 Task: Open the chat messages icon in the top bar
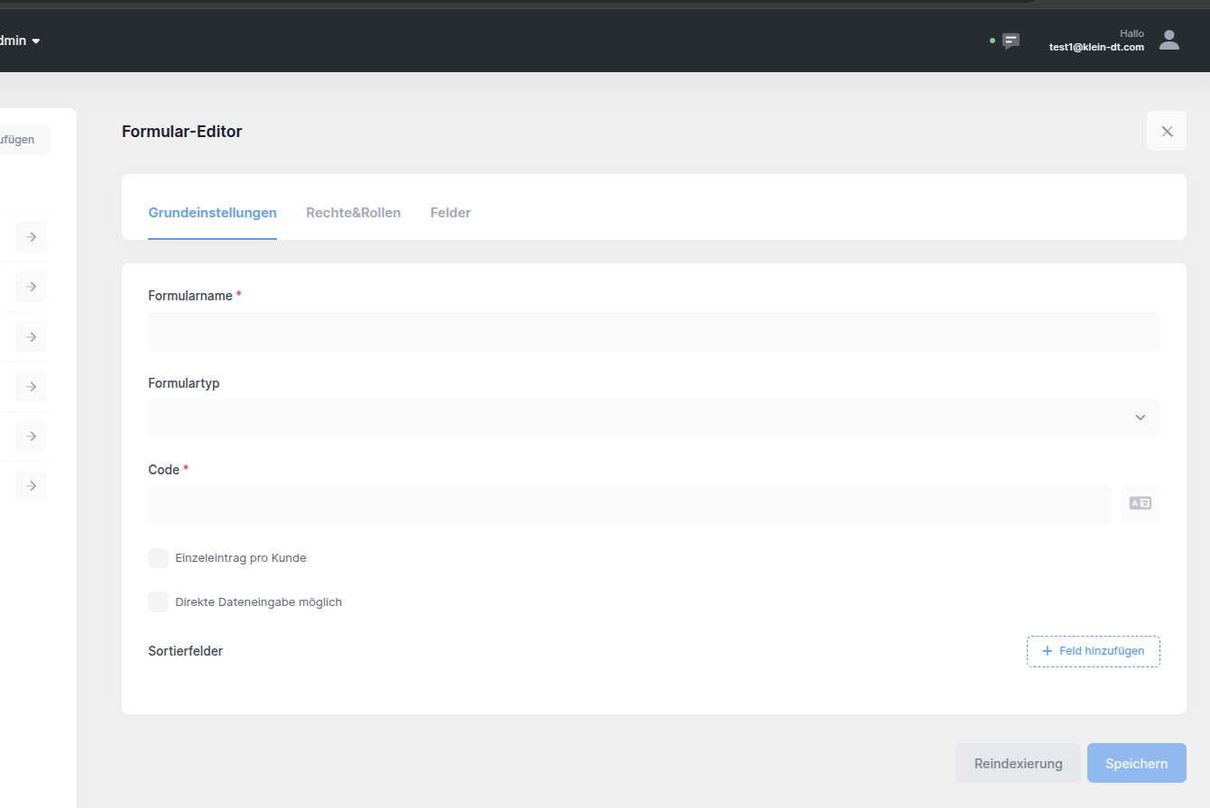pyautogui.click(x=1011, y=41)
